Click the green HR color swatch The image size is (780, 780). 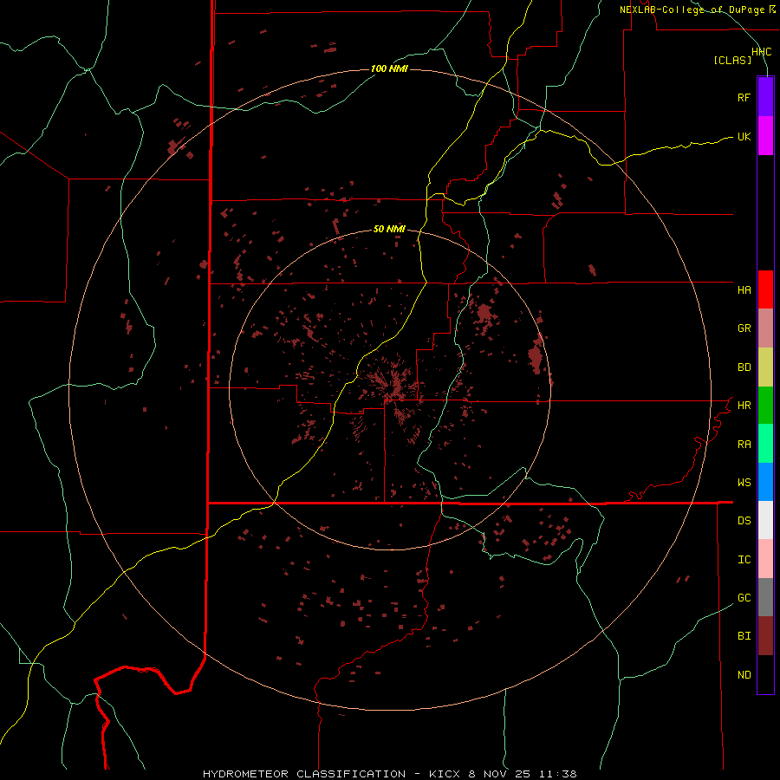(x=765, y=406)
